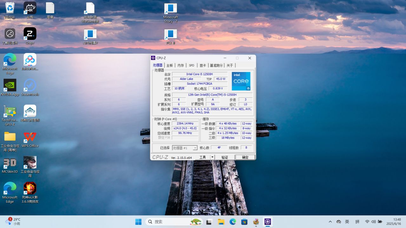
Task: Switch to the 主板 tab
Action: tap(170, 66)
